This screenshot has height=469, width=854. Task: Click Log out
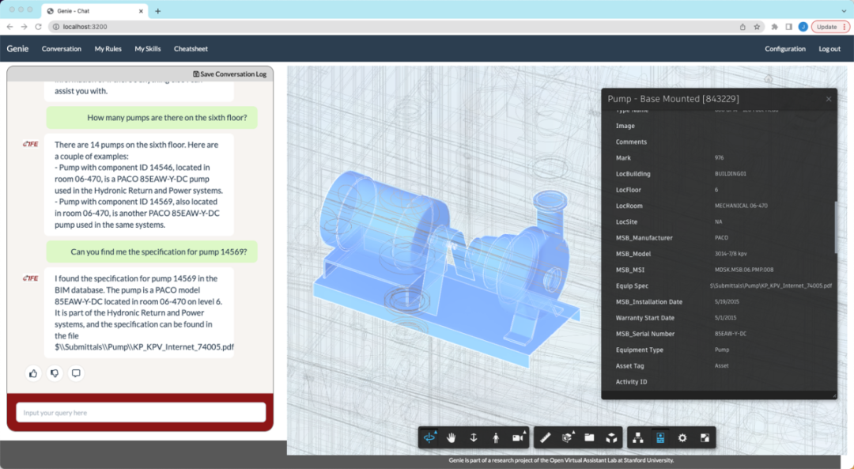coord(829,48)
